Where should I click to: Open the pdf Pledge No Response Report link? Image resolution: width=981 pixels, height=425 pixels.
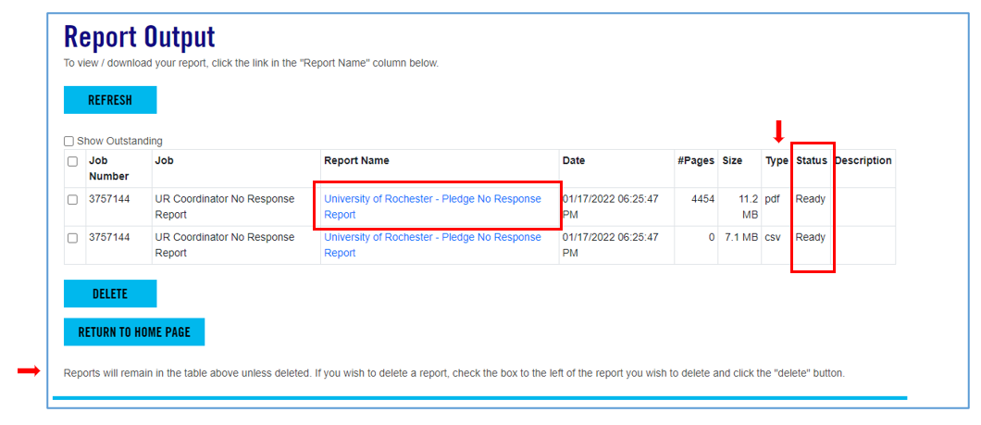pyautogui.click(x=432, y=206)
